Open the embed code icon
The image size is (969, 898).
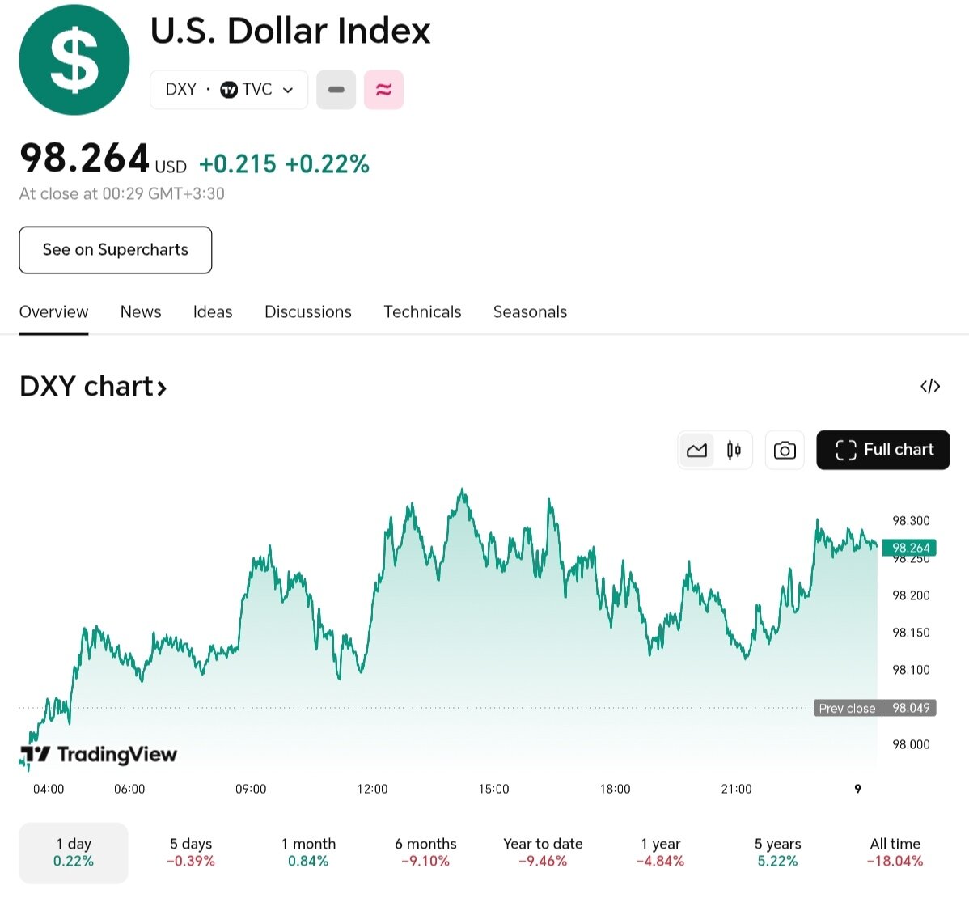(930, 387)
